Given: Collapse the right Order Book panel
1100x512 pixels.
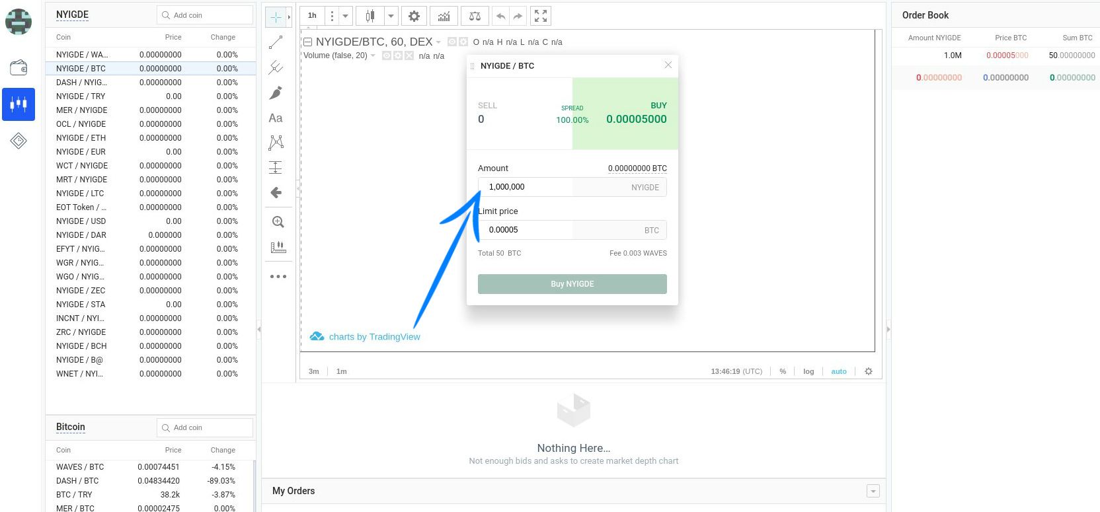Looking at the screenshot, I should pyautogui.click(x=888, y=329).
